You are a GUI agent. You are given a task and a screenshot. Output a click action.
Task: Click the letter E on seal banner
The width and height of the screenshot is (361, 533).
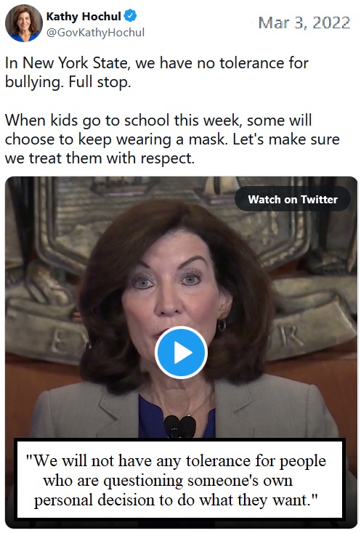tap(59, 343)
